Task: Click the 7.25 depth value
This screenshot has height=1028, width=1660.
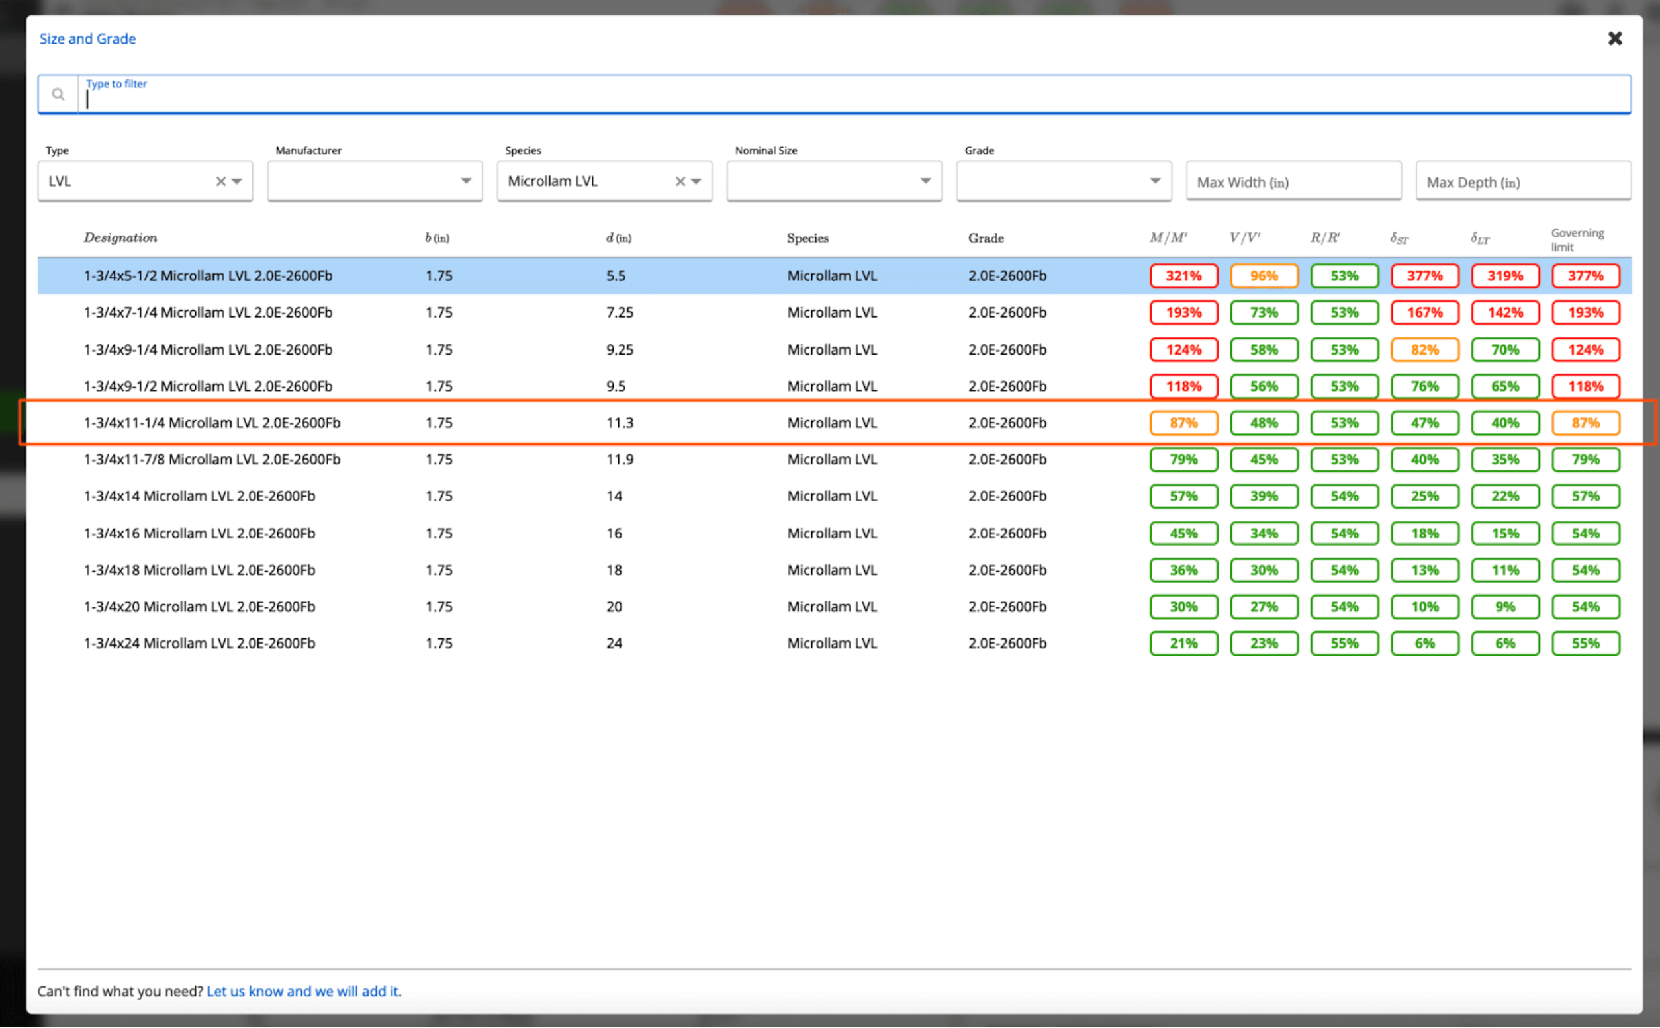Action: (x=620, y=313)
